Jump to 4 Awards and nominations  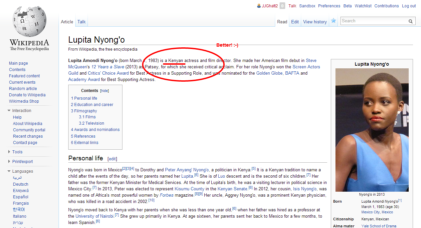95,130
